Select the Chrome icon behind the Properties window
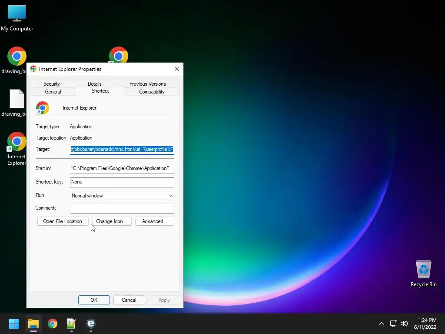The image size is (445, 334). (118, 55)
